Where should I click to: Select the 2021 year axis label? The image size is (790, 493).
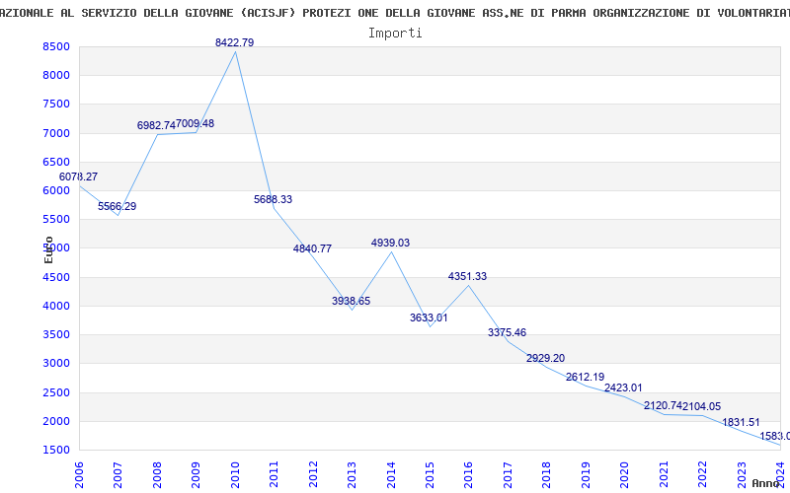(x=664, y=475)
